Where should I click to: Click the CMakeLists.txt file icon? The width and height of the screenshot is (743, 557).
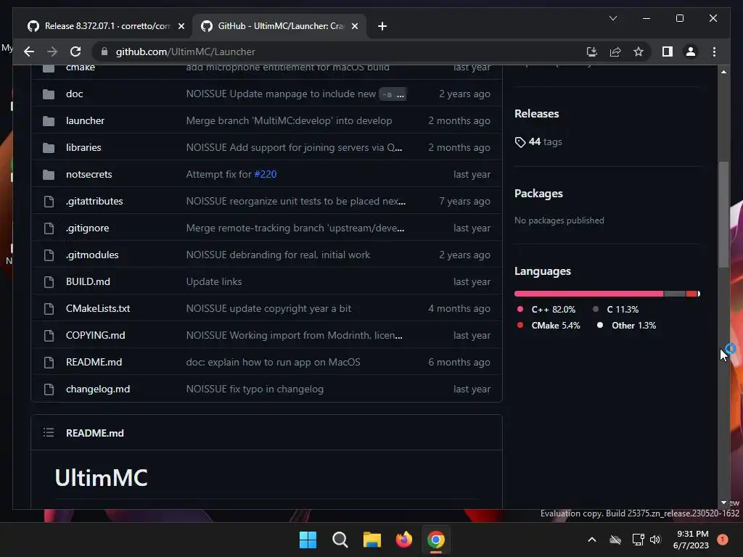point(49,309)
